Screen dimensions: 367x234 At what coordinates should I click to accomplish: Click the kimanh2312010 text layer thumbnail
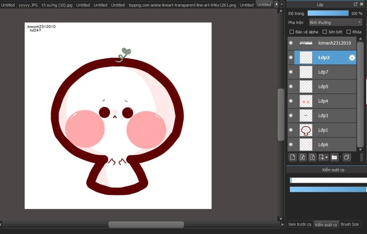pyautogui.click(x=306, y=43)
